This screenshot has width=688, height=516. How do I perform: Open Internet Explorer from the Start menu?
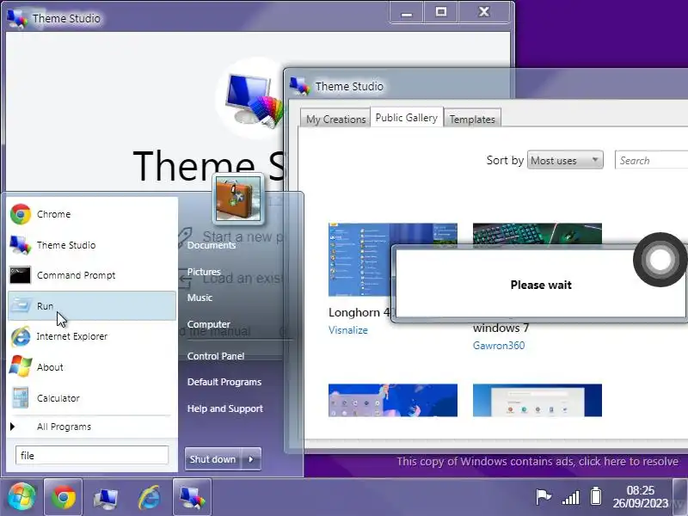[92, 336]
